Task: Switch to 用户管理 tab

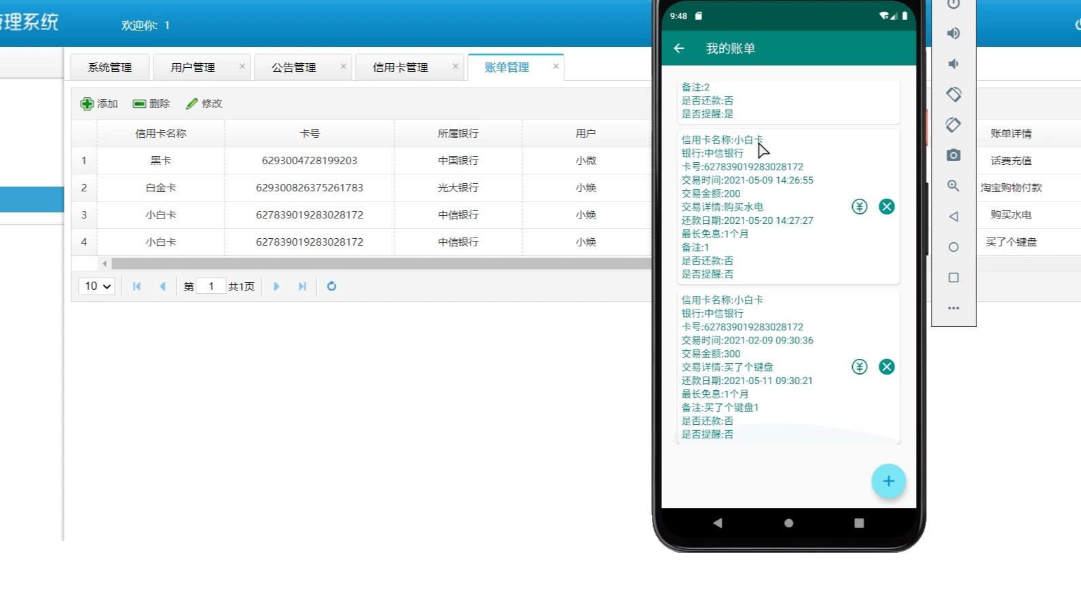Action: tap(193, 67)
